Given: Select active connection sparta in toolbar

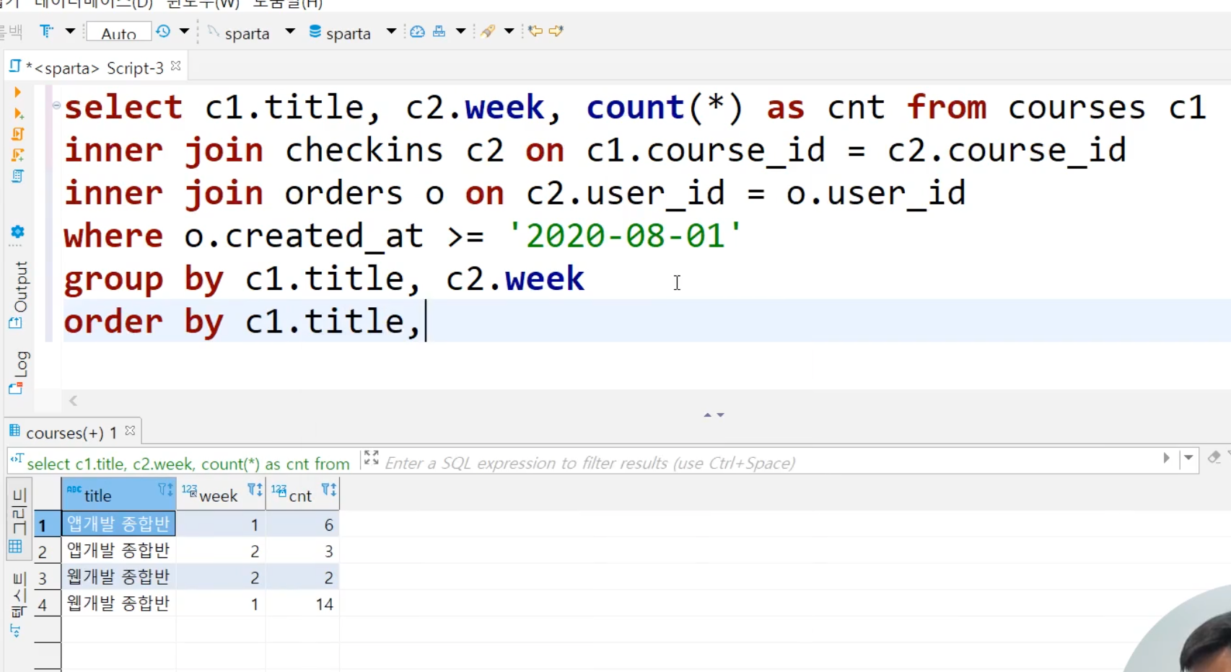Looking at the screenshot, I should (x=240, y=32).
